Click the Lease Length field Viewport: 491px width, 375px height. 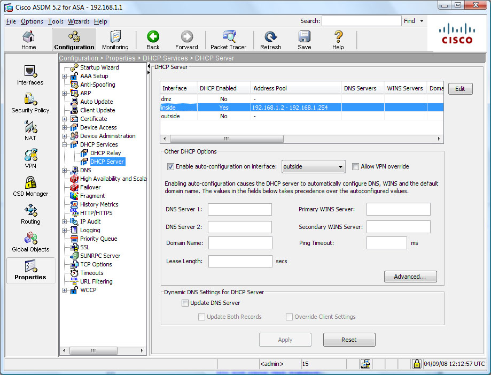coord(240,261)
